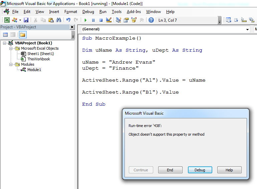Select VBAProject (Book1) in the tree
Image resolution: width=257 pixels, height=189 pixels.
tap(33, 43)
